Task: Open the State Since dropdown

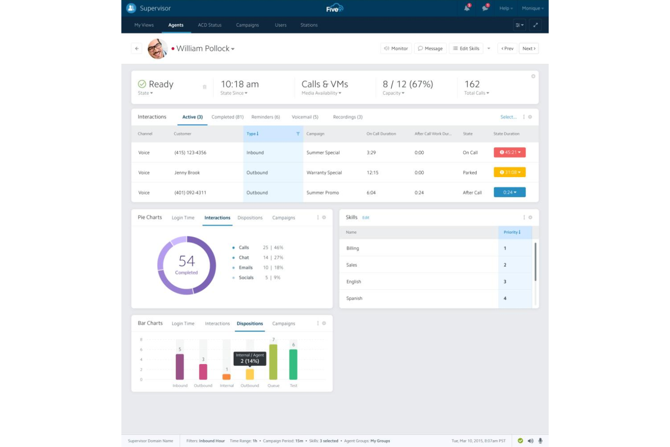Action: point(234,93)
